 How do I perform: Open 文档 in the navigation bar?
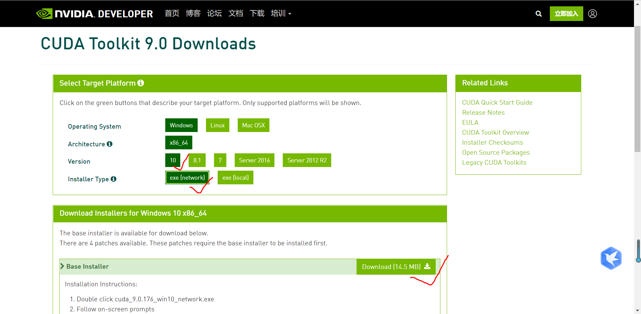point(236,13)
